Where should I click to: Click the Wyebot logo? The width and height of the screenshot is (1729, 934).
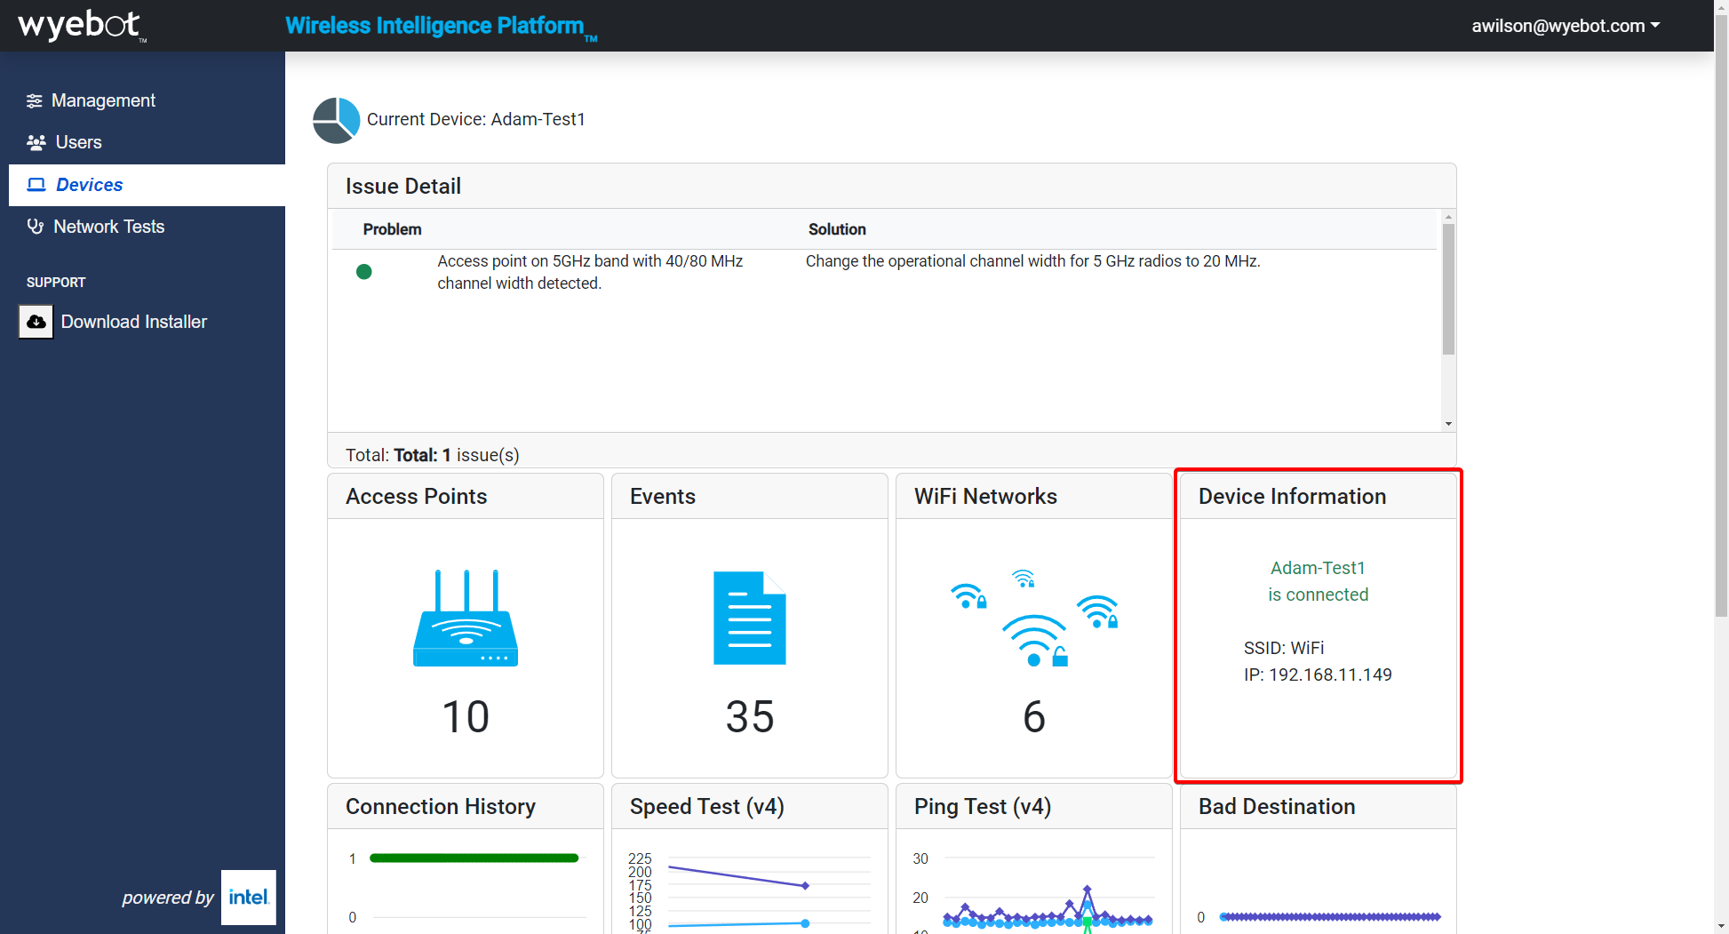(80, 25)
